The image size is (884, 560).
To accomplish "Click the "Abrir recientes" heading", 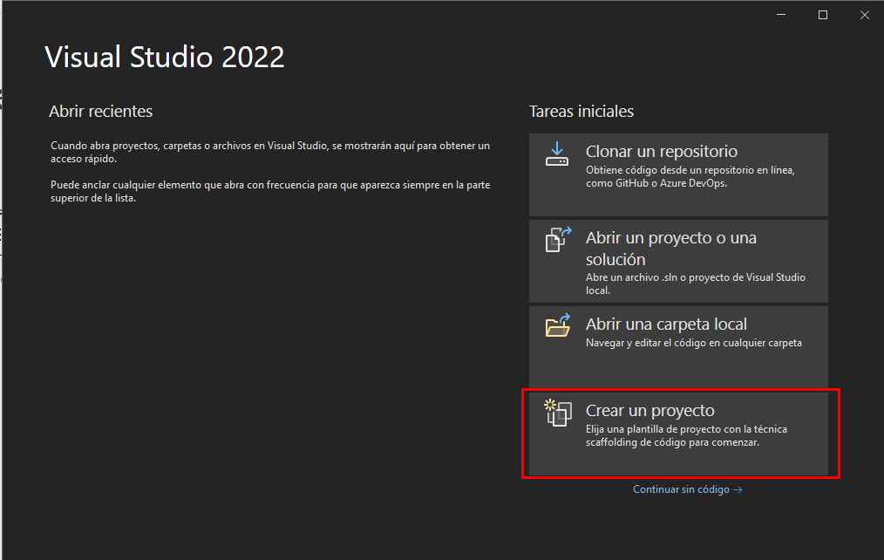I will point(100,112).
